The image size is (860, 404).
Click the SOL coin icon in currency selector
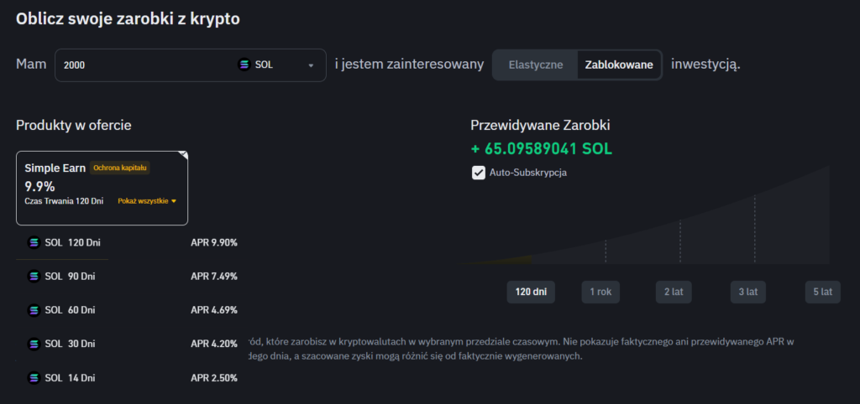tap(245, 65)
